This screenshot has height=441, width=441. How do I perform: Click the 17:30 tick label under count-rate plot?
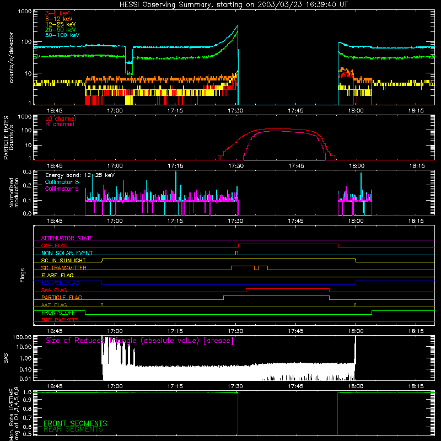[x=235, y=111]
